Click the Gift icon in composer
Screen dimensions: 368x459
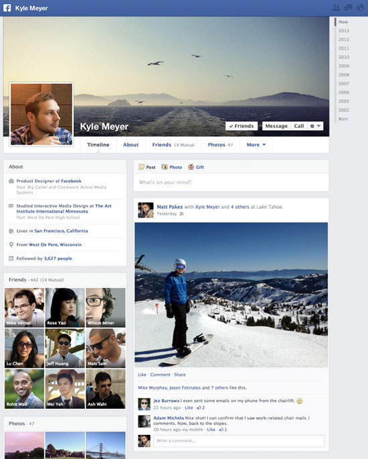pos(191,167)
